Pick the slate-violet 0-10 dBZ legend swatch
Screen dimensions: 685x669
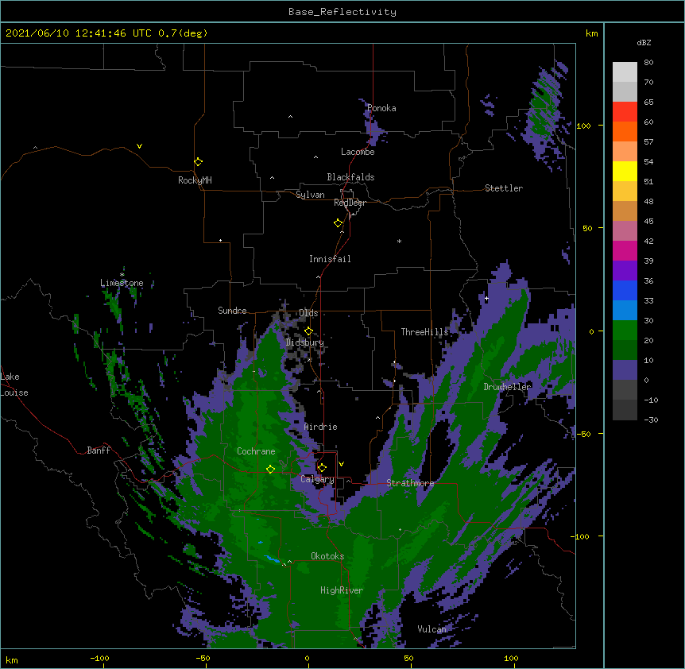coord(625,370)
